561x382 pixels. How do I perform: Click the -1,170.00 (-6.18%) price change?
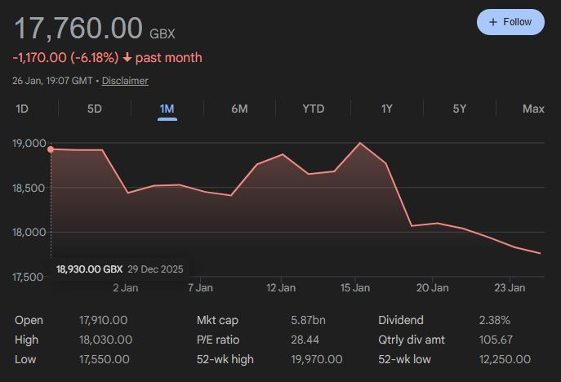pyautogui.click(x=65, y=58)
